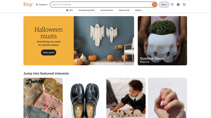Open the shopping cart icon
Viewport: 211px width, 118px height.
click(184, 5)
